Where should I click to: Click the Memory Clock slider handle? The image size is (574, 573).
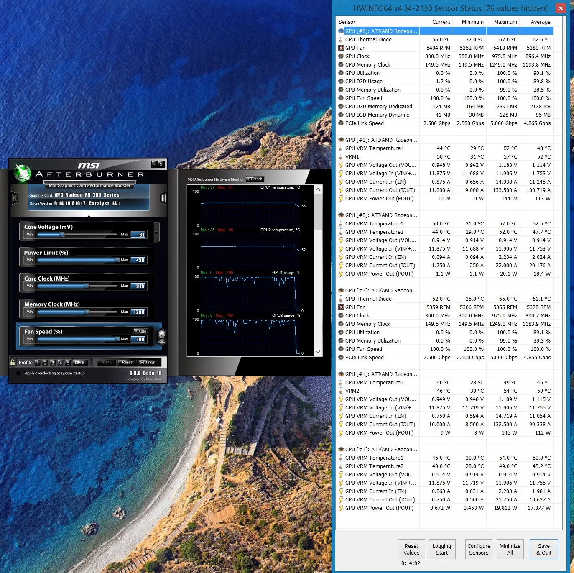[87, 312]
